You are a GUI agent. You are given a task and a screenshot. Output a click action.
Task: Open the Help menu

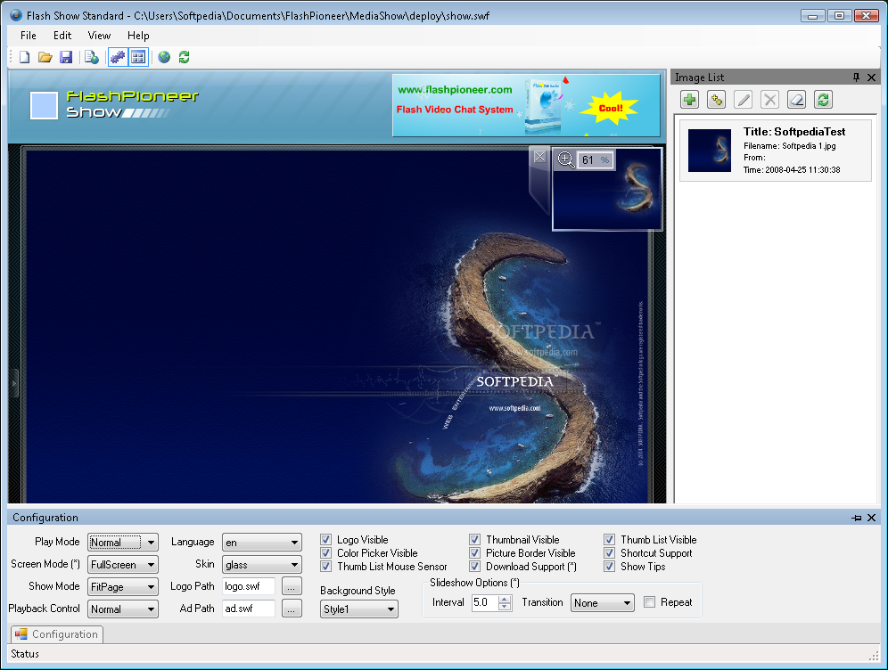[x=138, y=36]
